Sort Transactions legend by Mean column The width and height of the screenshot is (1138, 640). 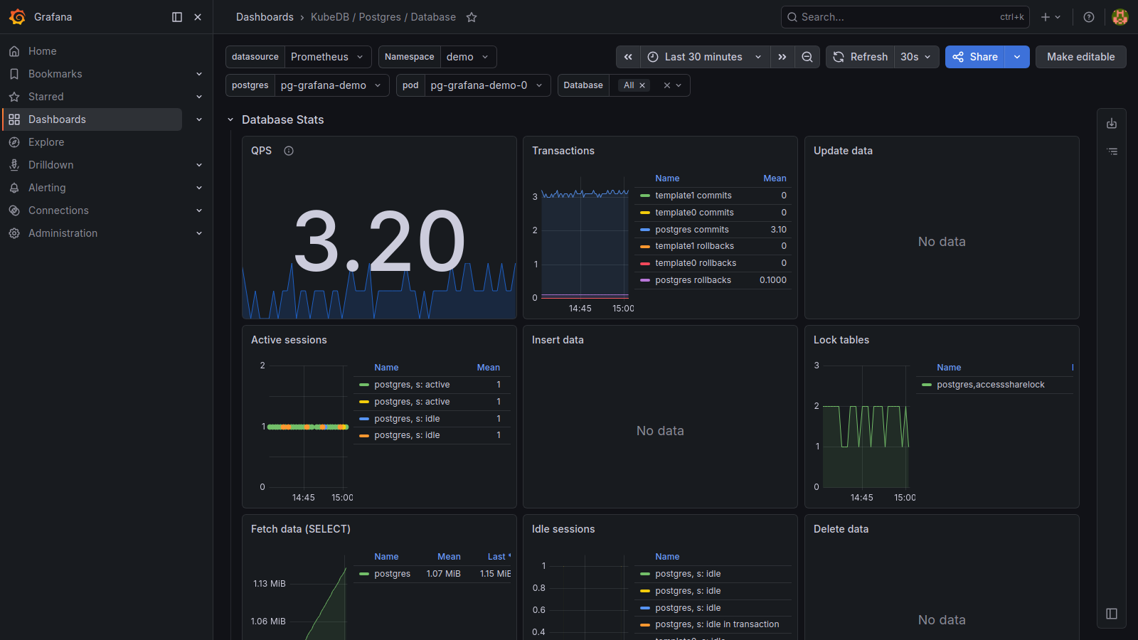coord(775,178)
